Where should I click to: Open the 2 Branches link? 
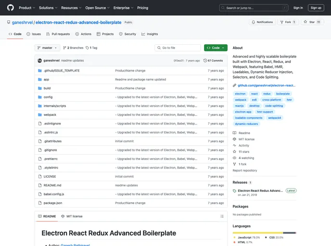[x=73, y=48]
